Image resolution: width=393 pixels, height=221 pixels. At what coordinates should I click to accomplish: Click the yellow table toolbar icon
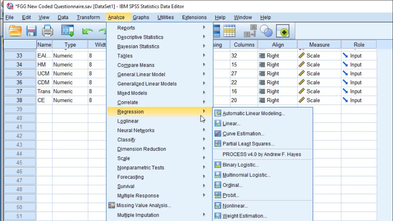(229, 31)
